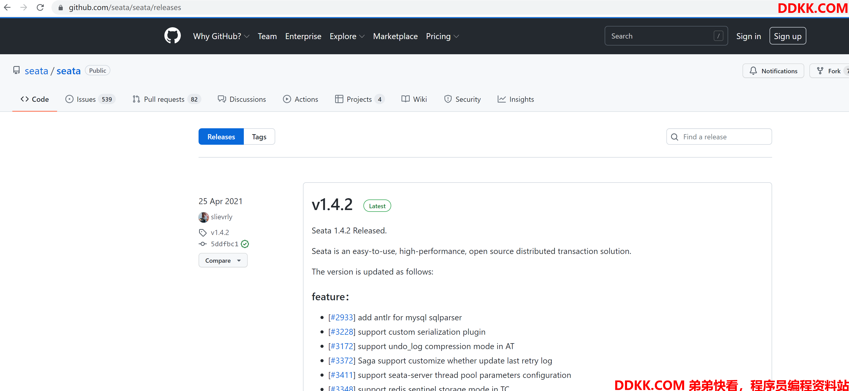Open the v1.4.2 release title

(332, 204)
